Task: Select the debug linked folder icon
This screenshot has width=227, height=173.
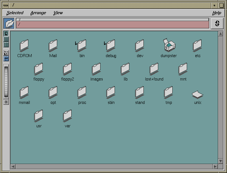Action: tap(111, 45)
